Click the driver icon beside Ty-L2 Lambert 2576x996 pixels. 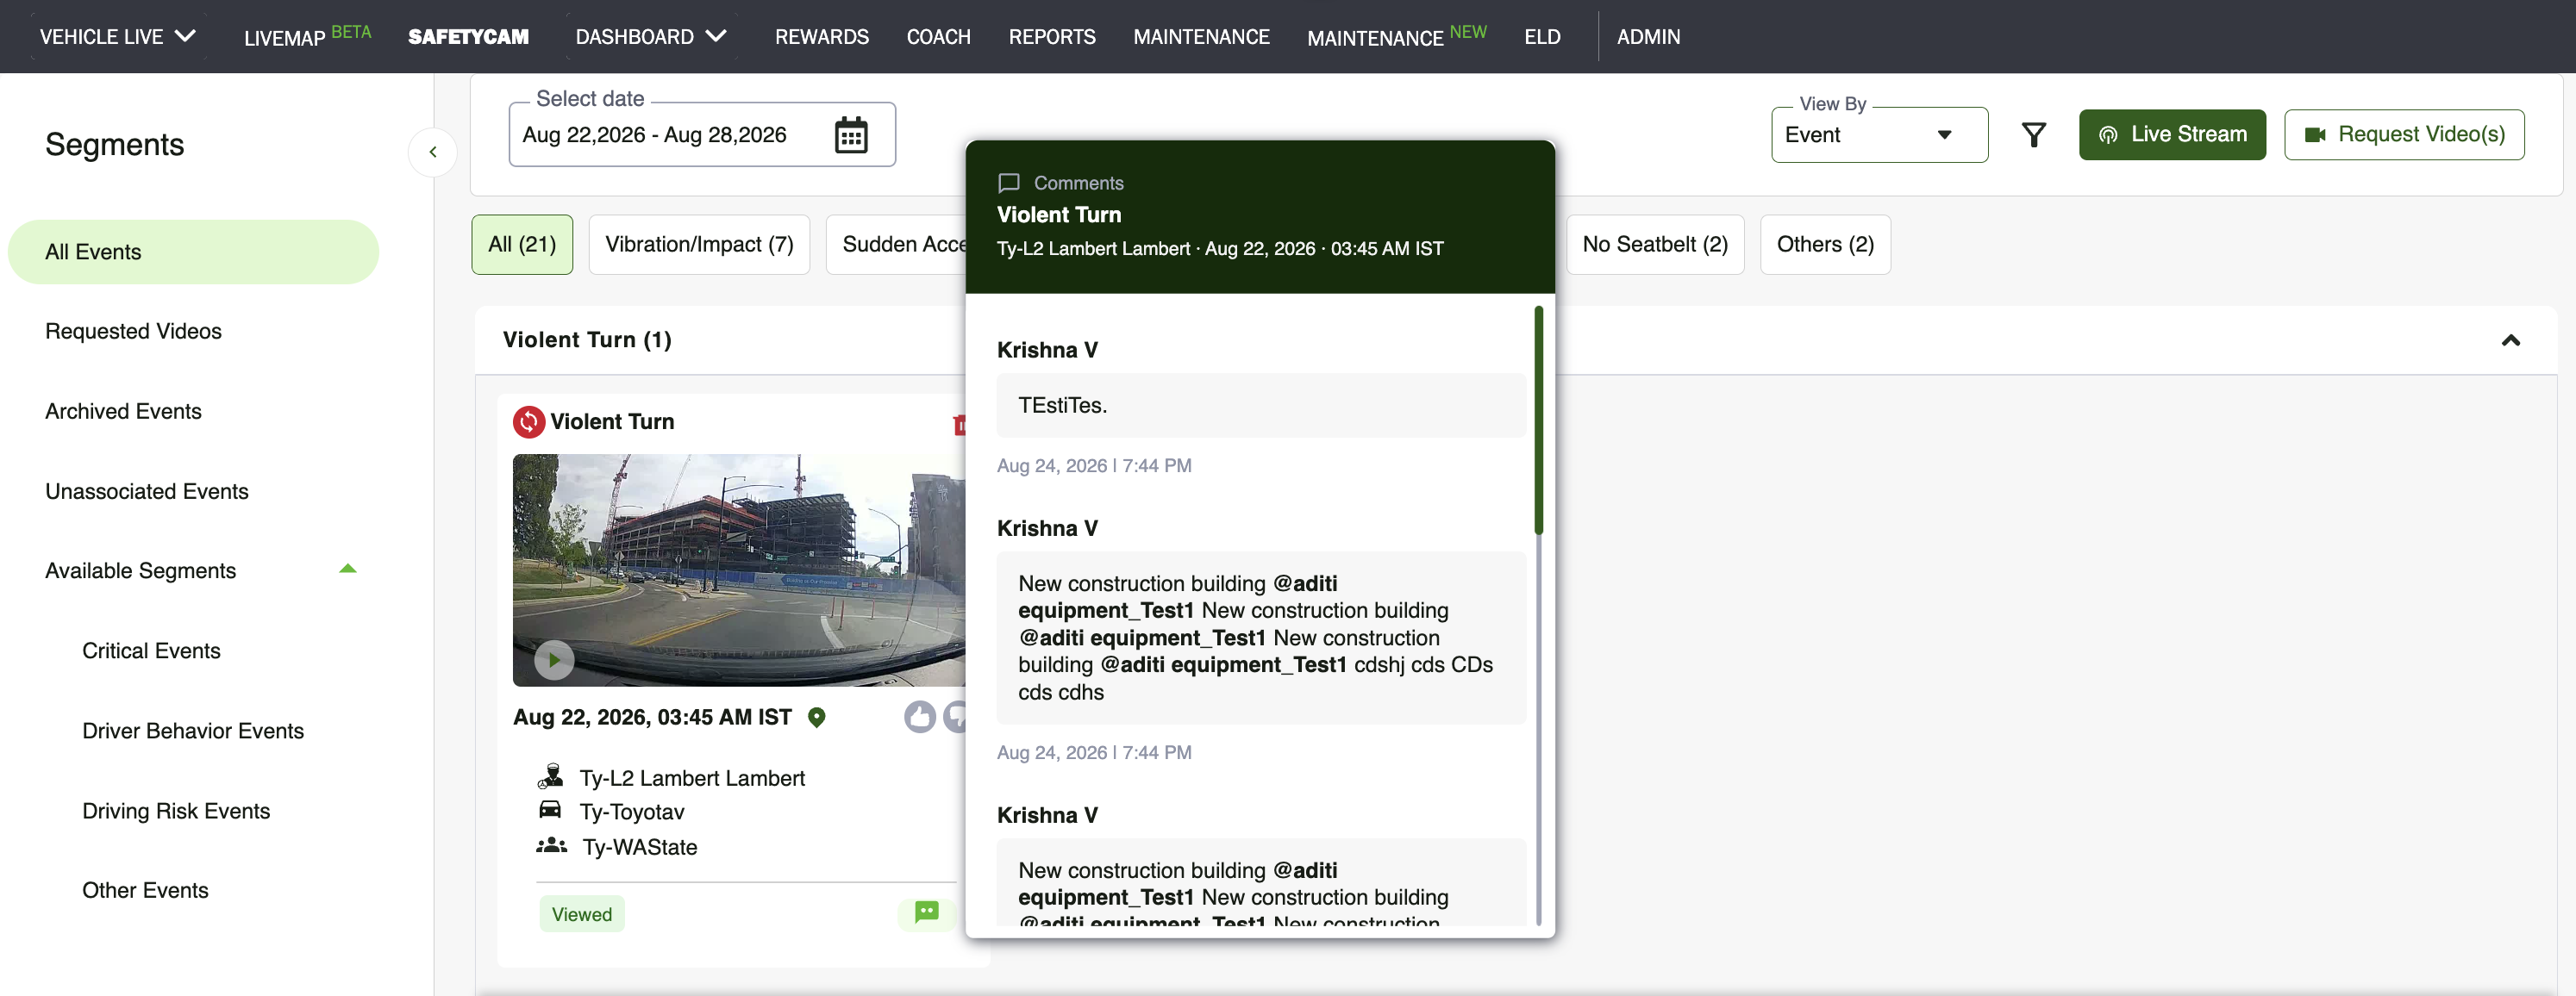[x=551, y=776]
